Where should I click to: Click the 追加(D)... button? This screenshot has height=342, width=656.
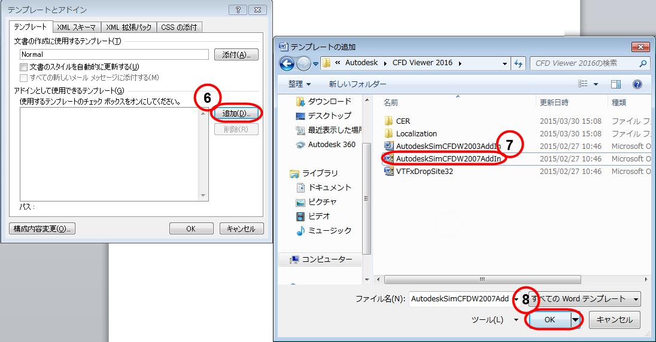tap(236, 114)
